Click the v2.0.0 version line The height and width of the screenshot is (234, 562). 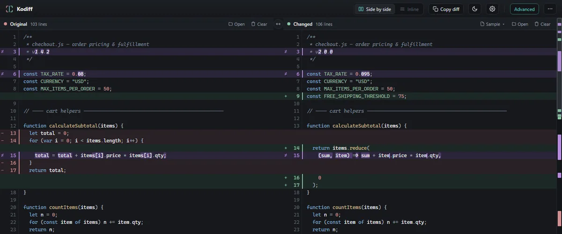coord(419,52)
